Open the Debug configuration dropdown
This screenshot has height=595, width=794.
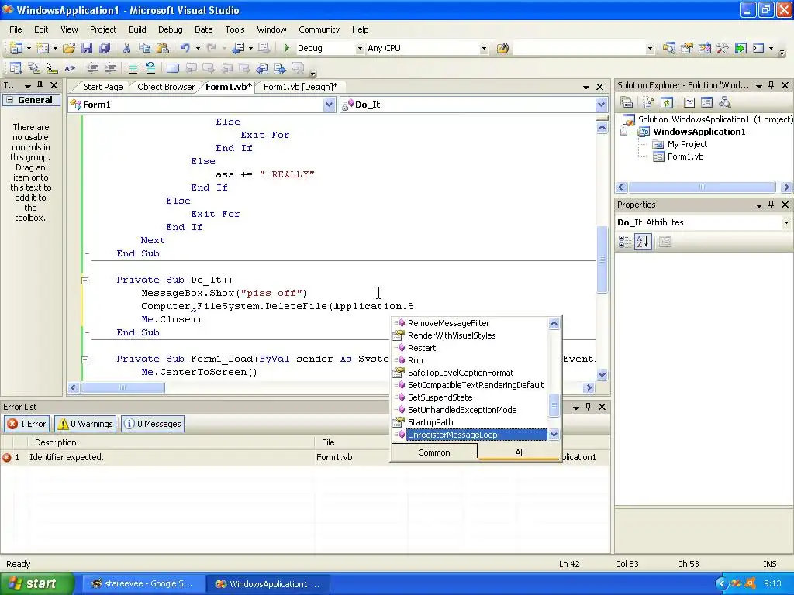click(360, 49)
